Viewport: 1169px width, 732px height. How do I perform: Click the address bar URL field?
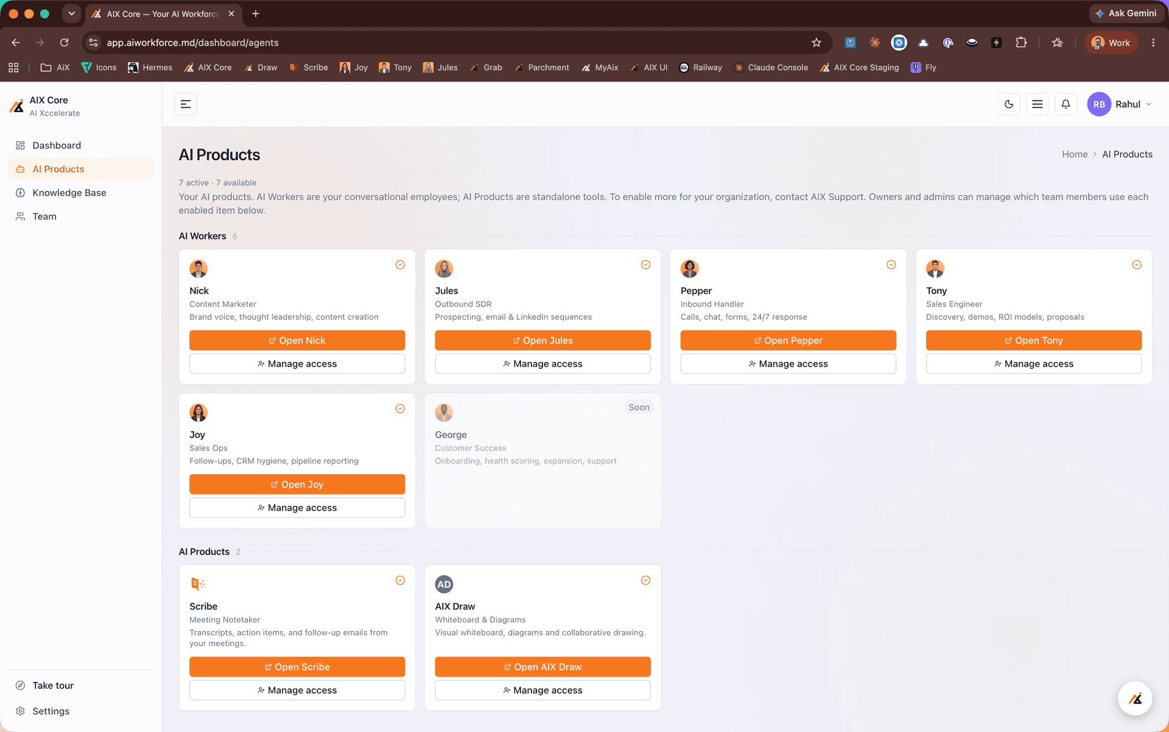pos(451,43)
